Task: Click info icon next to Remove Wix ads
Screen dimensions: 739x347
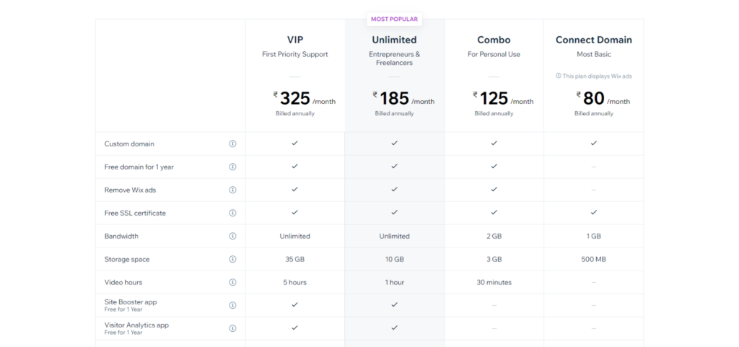Action: (232, 190)
